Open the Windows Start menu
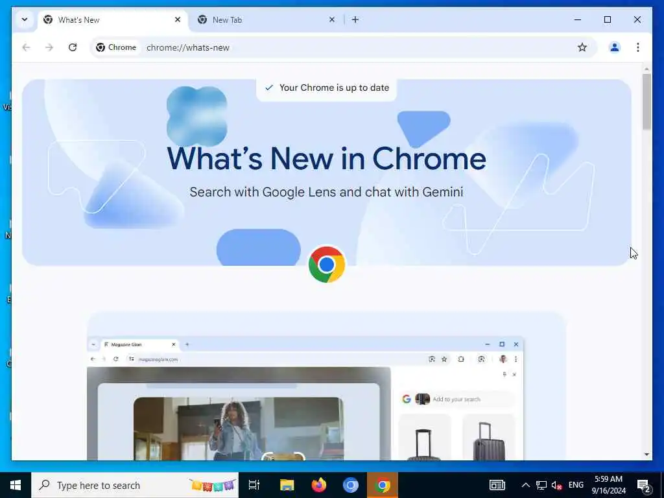The image size is (664, 498). click(16, 485)
